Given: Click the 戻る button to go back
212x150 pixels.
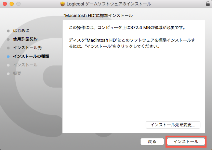Looking at the screenshot, I should tap(152, 141).
